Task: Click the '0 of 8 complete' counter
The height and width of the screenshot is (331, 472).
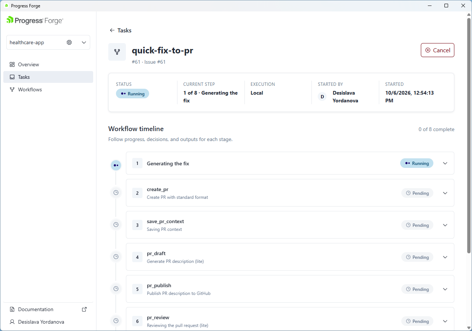Action: coord(436,130)
